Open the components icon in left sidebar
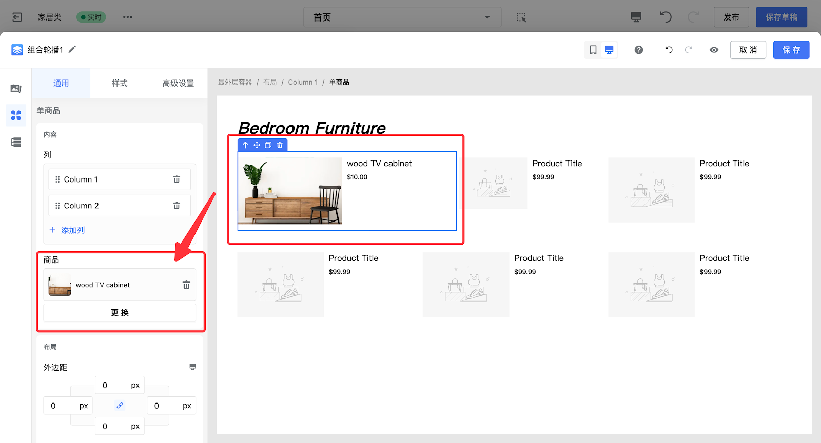Image resolution: width=821 pixels, height=443 pixels. pyautogui.click(x=16, y=115)
